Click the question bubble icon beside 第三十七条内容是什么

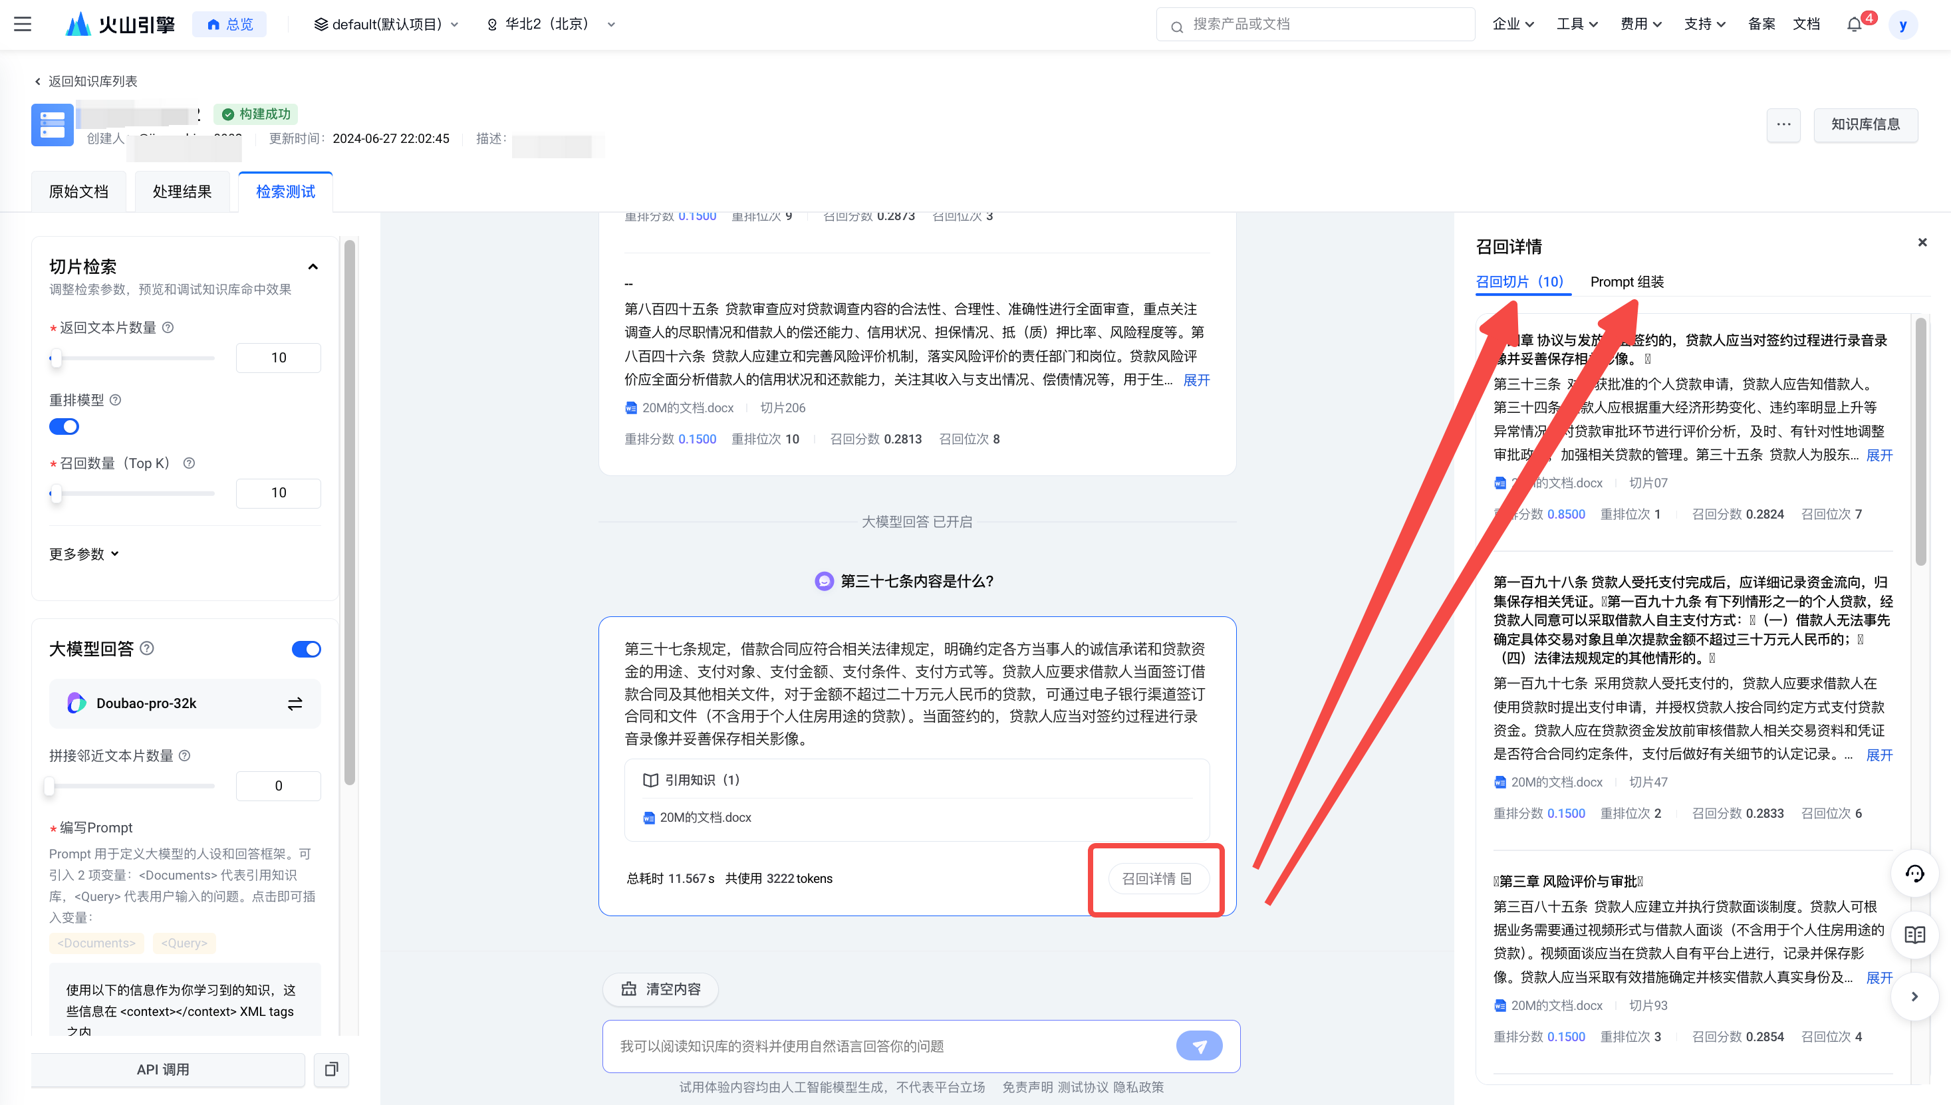[x=824, y=581]
